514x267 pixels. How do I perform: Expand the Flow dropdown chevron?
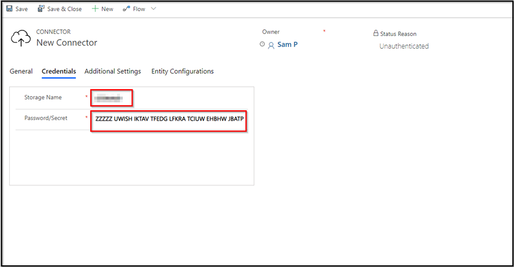tap(153, 9)
